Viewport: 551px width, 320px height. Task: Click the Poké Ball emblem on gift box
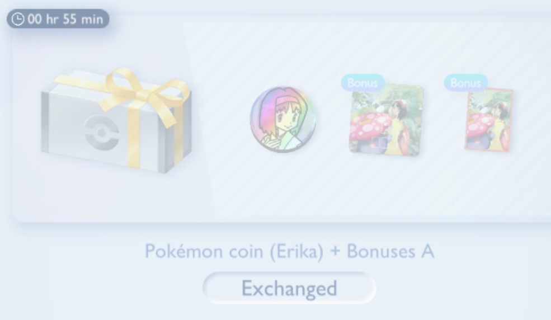(x=101, y=133)
